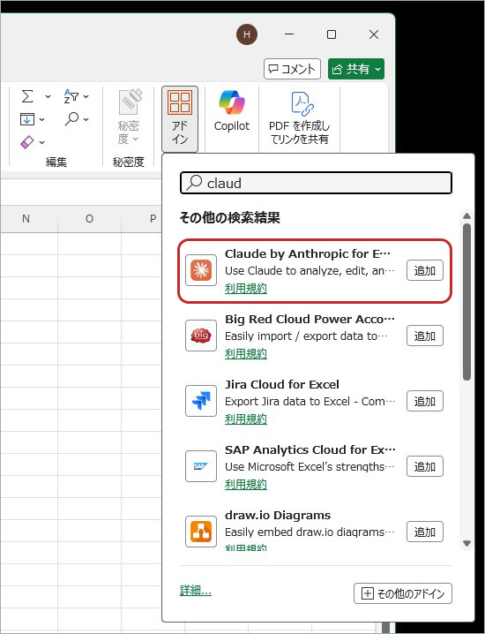Click Export Jira data to Excel description
The image size is (485, 634).
point(310,402)
